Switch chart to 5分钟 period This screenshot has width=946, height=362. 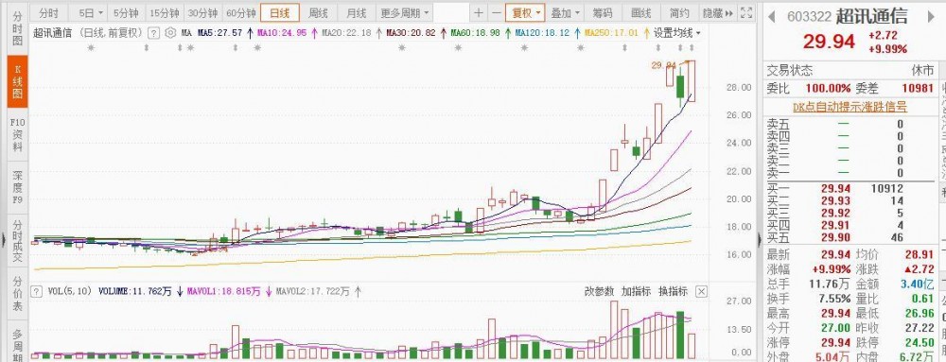127,12
